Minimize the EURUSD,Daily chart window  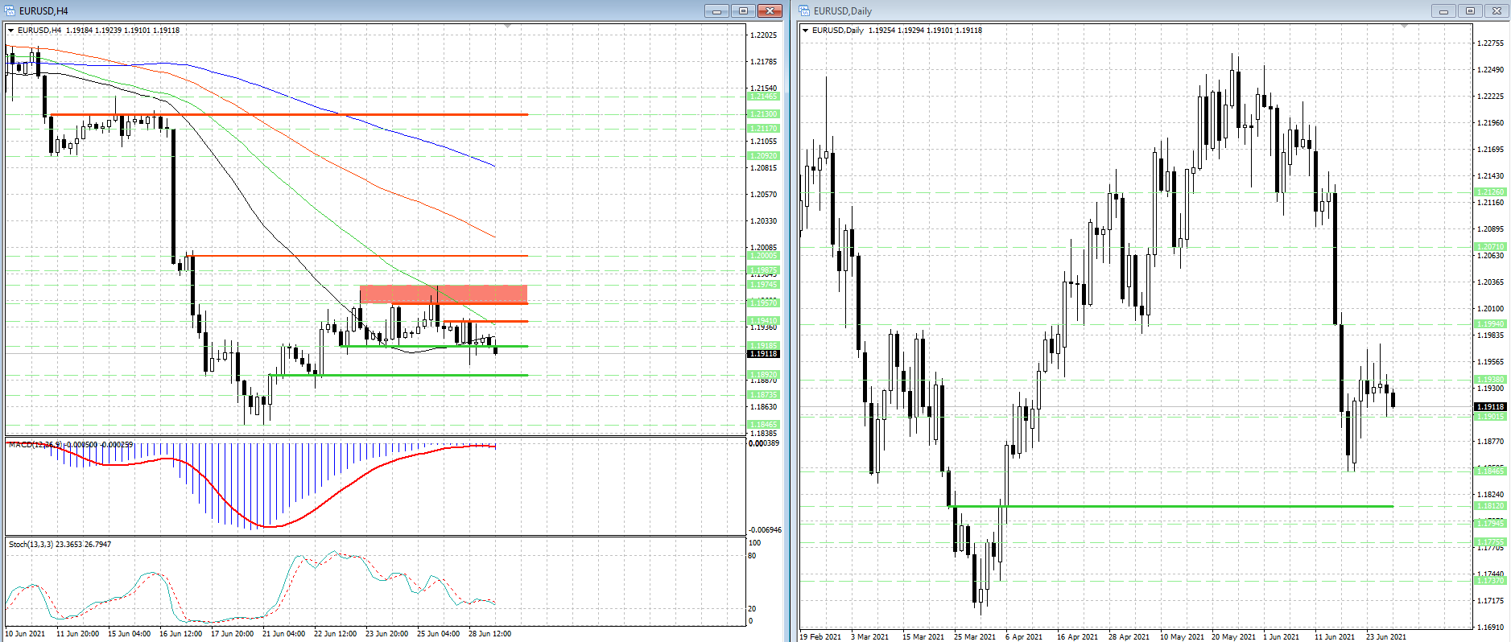click(x=1443, y=10)
